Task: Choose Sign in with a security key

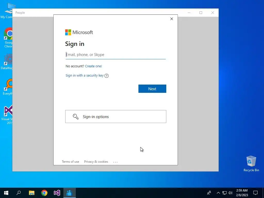Action: click(85, 76)
